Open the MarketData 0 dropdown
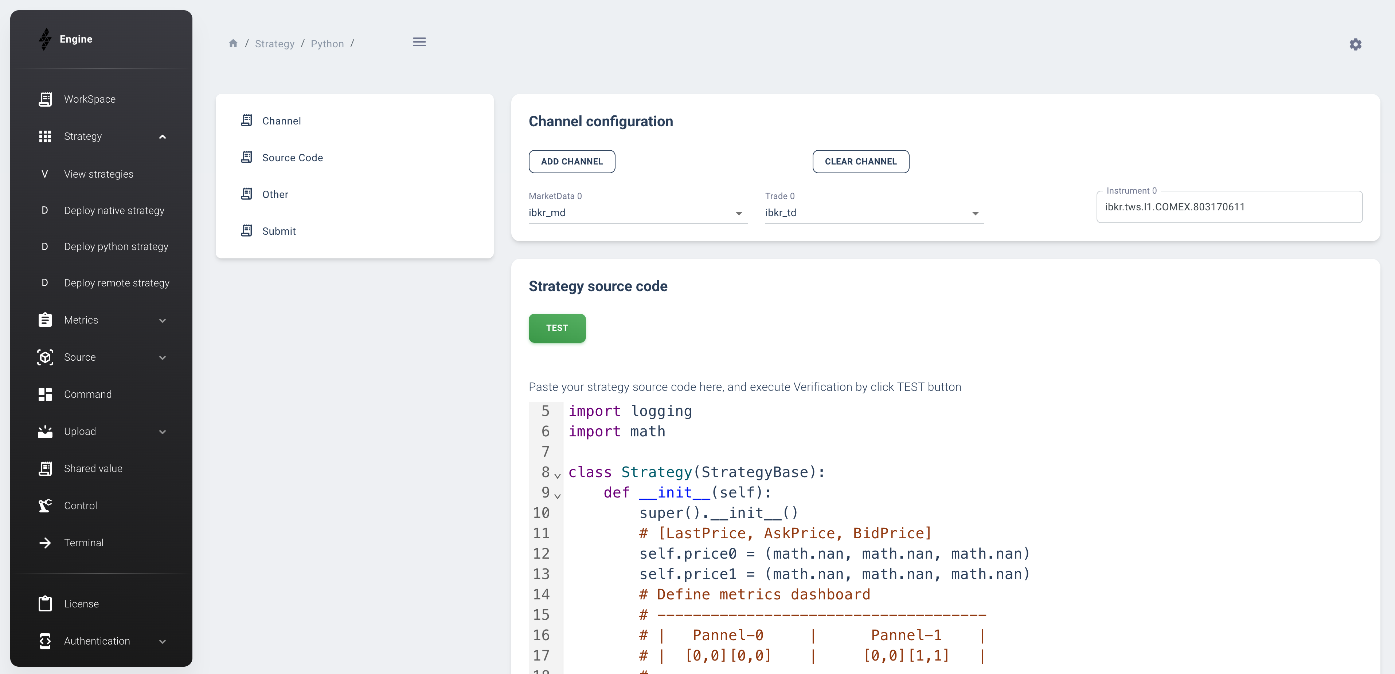1395x674 pixels. point(637,213)
